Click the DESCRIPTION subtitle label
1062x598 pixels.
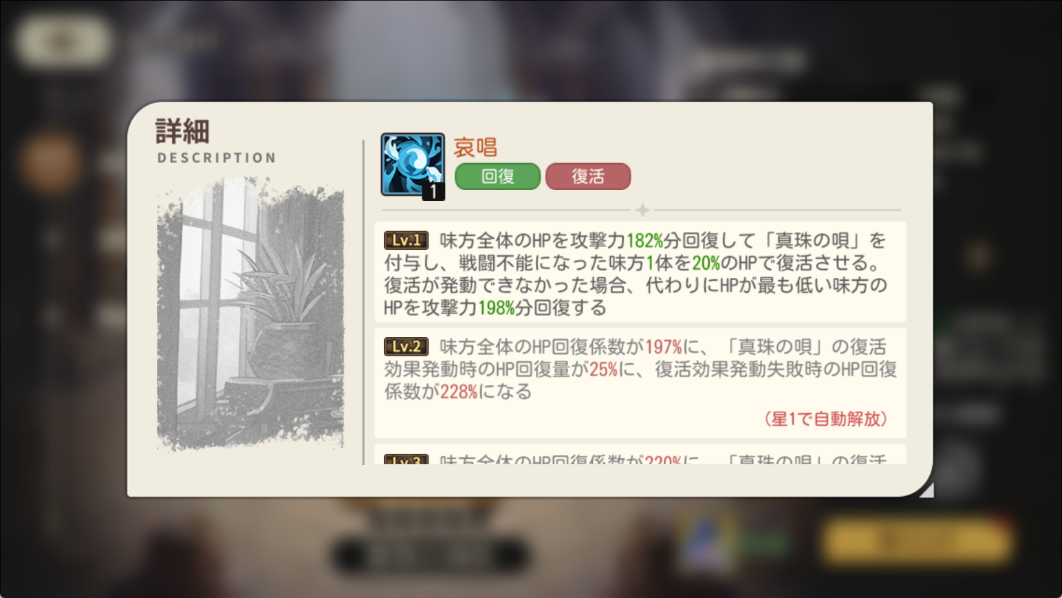217,158
